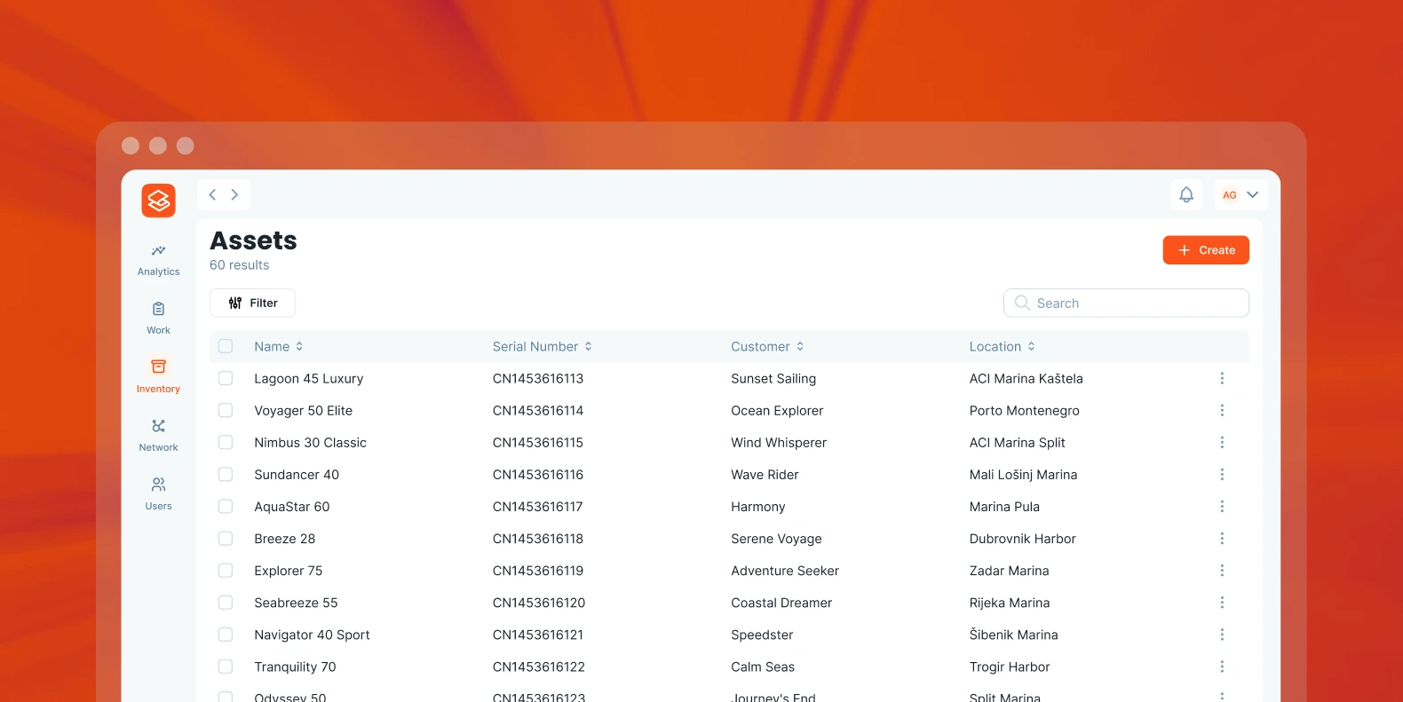Click customer Calm Seas

point(763,667)
